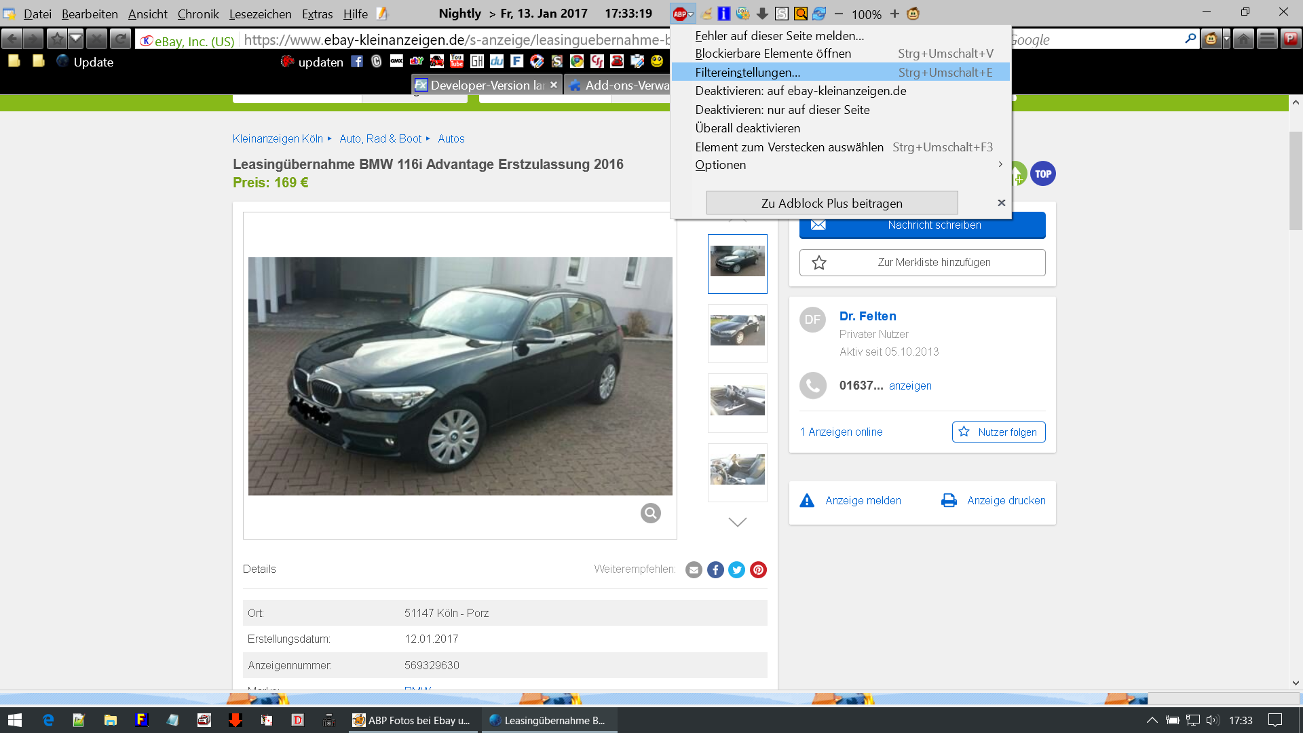This screenshot has height=733, width=1303.
Task: Open the bookmark star dropdown arrow
Action: pyautogui.click(x=76, y=39)
